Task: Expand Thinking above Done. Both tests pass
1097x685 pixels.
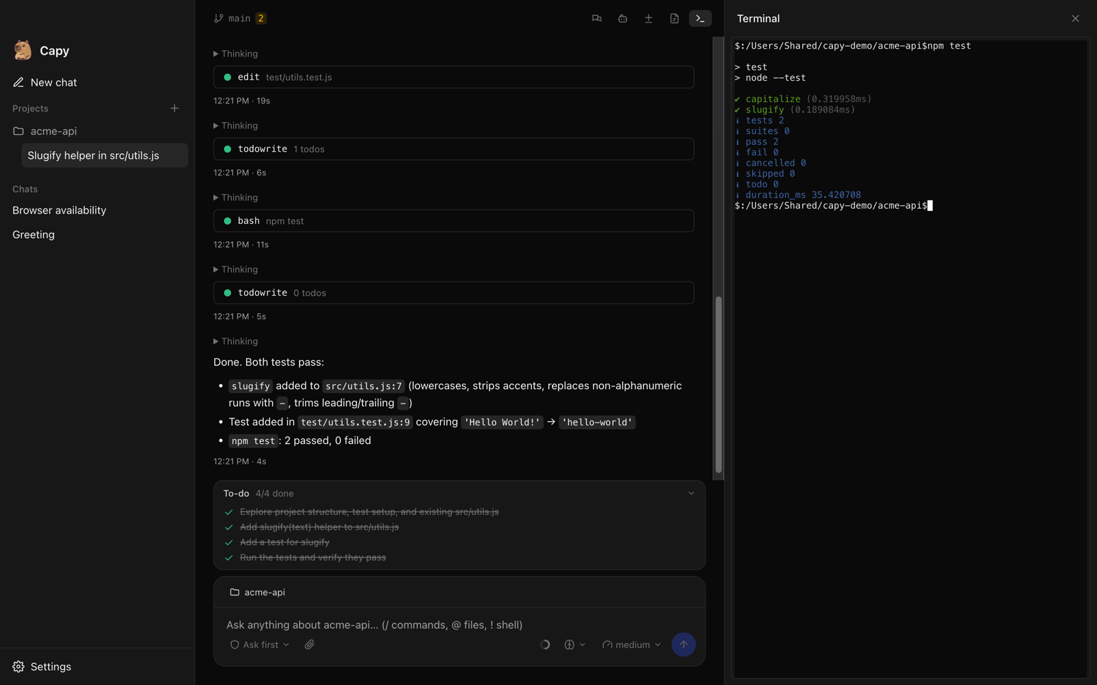Action: (x=236, y=341)
